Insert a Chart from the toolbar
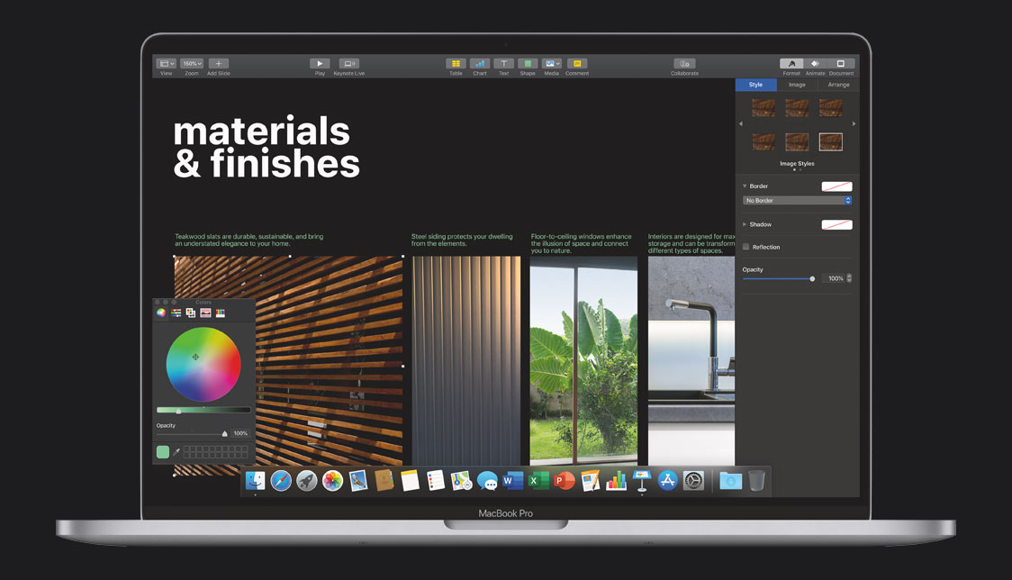 (x=480, y=63)
